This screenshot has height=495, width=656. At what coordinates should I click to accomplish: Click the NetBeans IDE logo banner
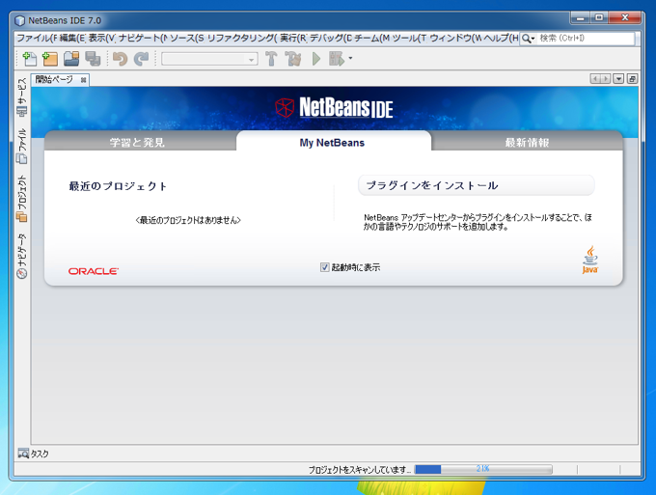335,107
